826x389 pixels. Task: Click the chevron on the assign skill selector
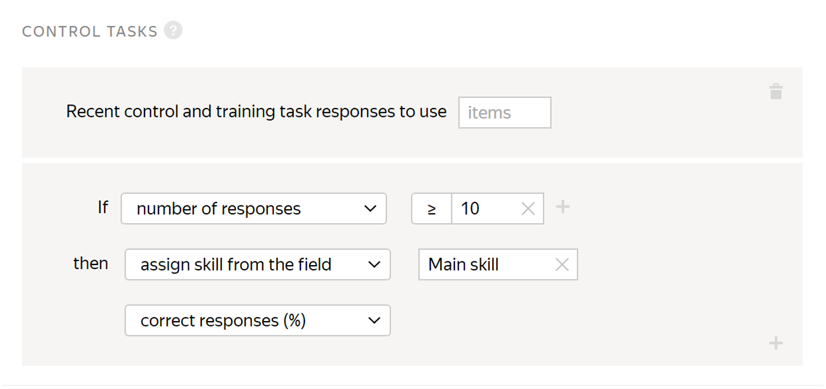pyautogui.click(x=374, y=265)
